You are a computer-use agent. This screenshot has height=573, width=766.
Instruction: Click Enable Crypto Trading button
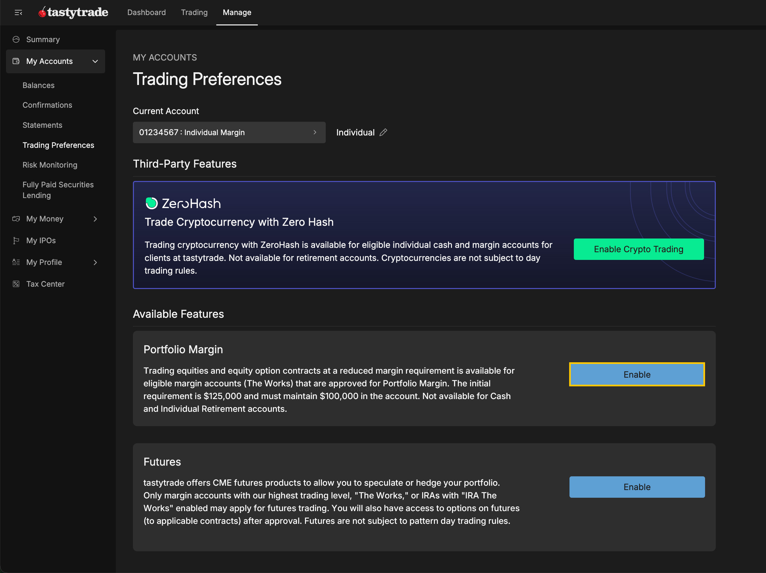coord(638,249)
